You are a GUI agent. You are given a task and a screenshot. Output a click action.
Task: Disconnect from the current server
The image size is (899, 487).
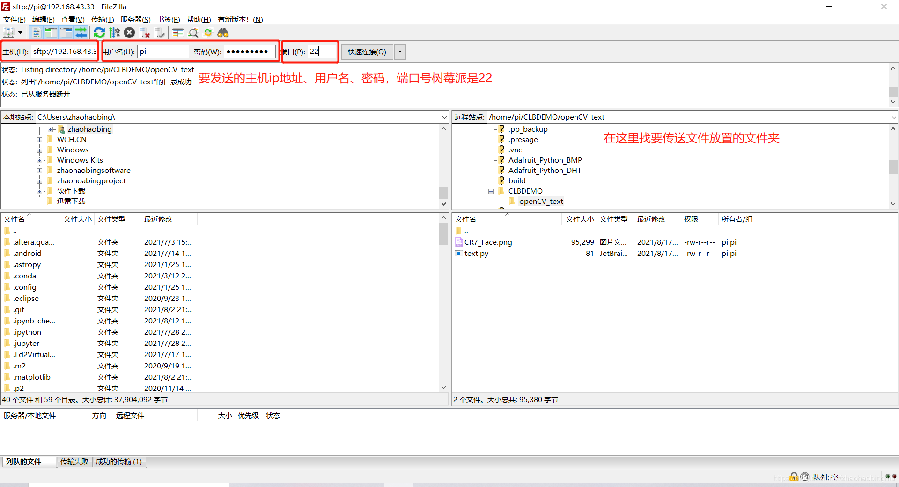click(145, 33)
